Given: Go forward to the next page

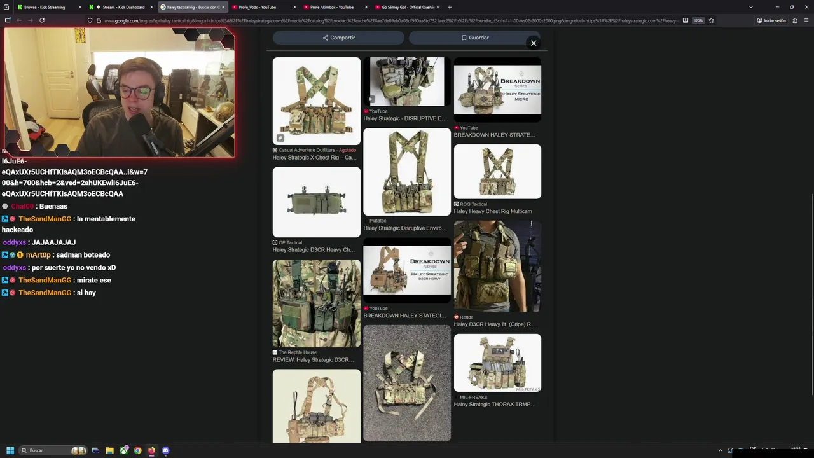Looking at the screenshot, I should 30,20.
